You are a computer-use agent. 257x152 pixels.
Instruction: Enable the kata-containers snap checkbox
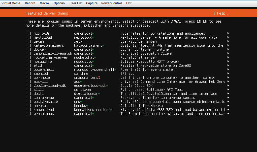coord(29,45)
